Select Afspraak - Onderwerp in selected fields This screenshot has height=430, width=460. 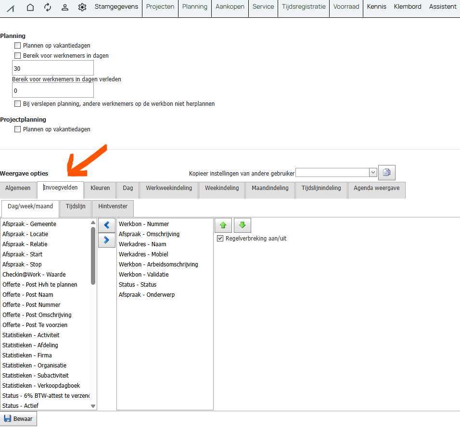click(x=147, y=294)
